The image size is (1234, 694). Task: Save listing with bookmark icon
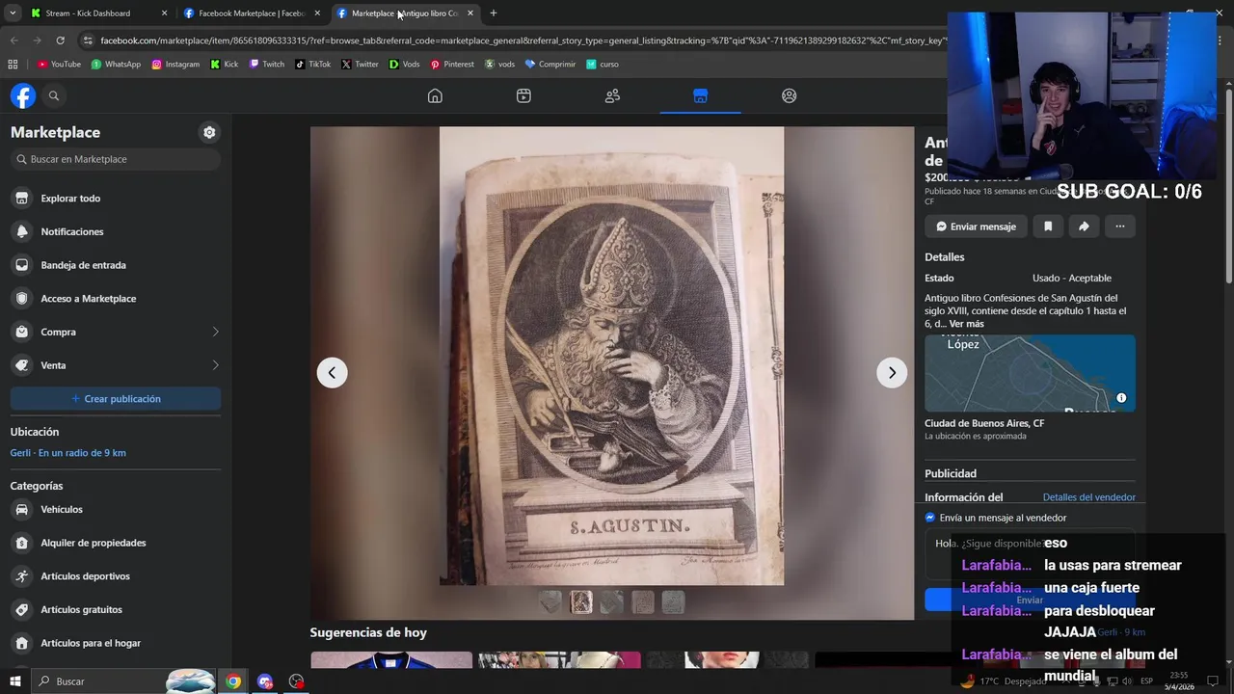tap(1048, 227)
